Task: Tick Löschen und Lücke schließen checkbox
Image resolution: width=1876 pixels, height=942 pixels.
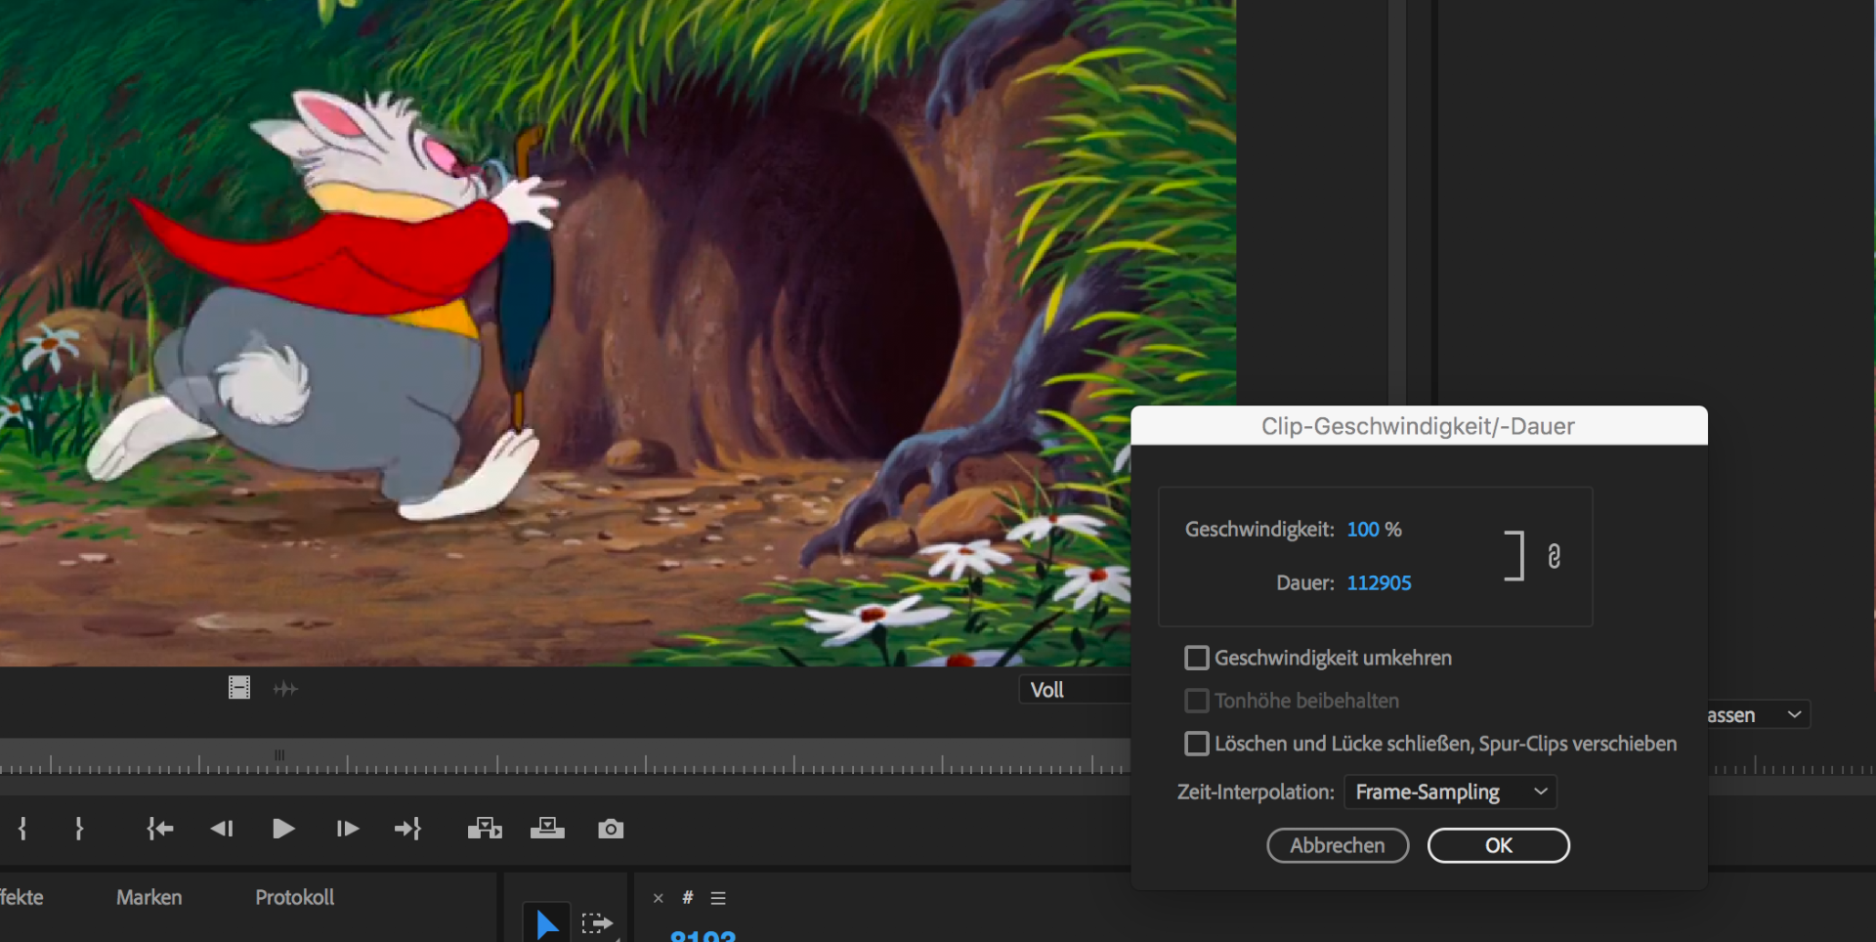Action: pyautogui.click(x=1197, y=744)
